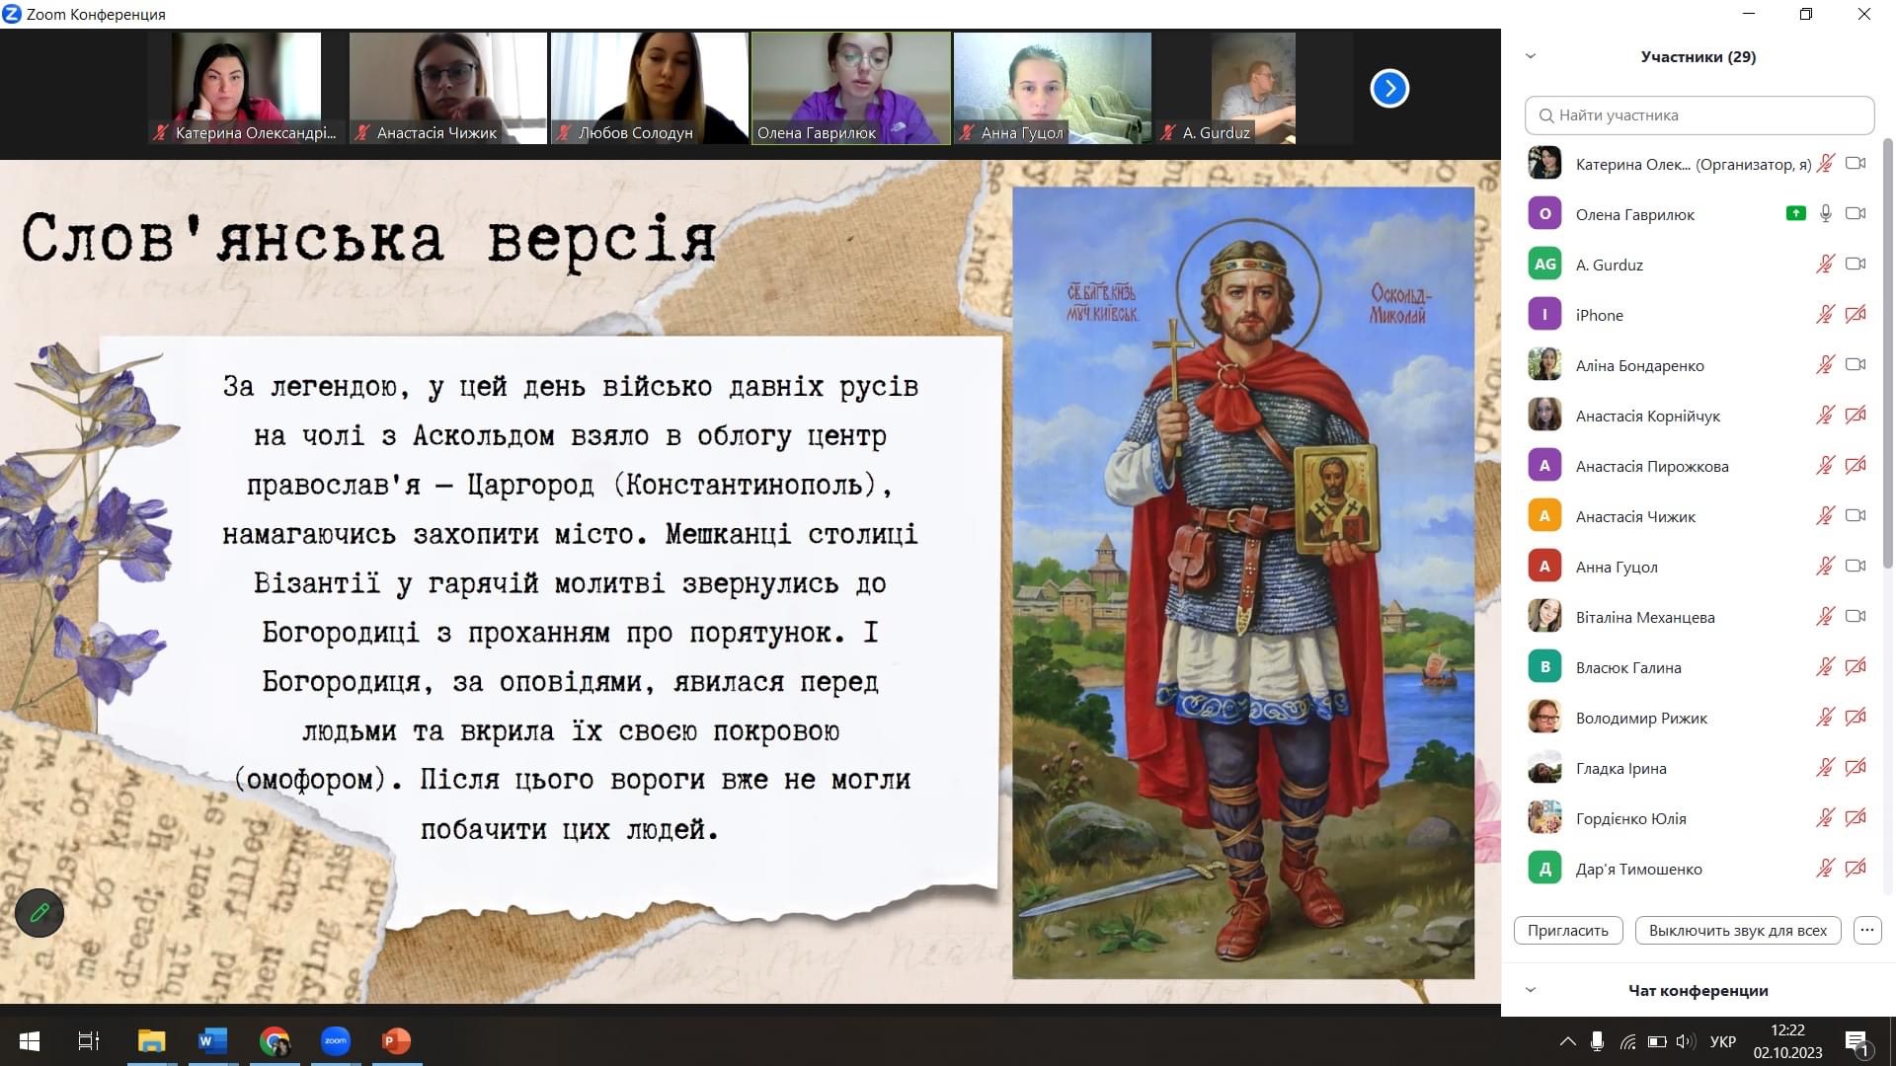The width and height of the screenshot is (1896, 1066).
Task: Collapse the Участники panel chevron
Action: 1531,56
